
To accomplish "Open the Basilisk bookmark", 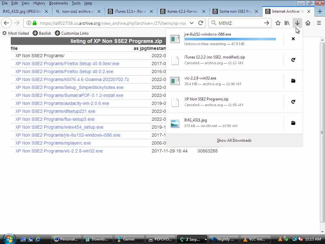I will click(42, 33).
